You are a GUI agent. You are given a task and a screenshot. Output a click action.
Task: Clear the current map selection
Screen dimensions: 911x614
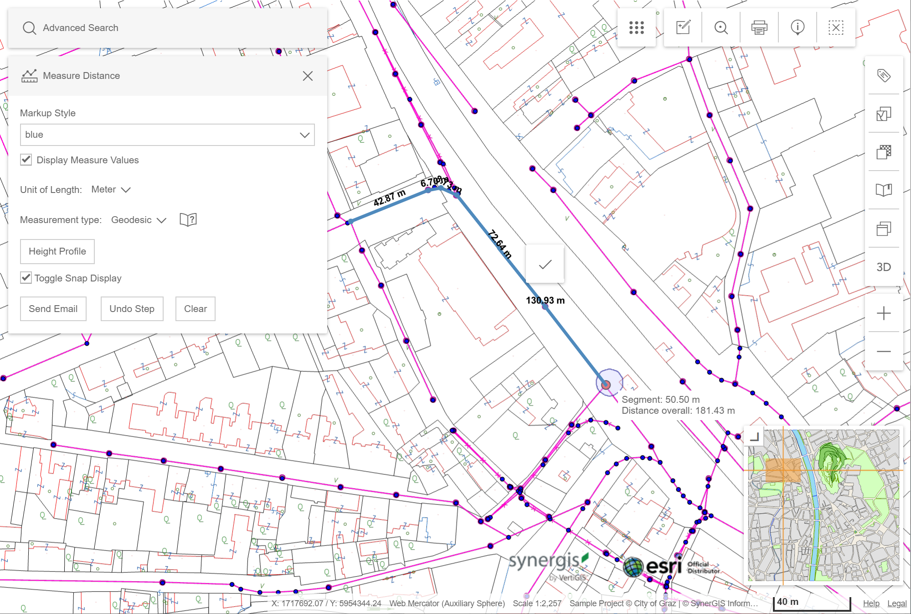(835, 27)
